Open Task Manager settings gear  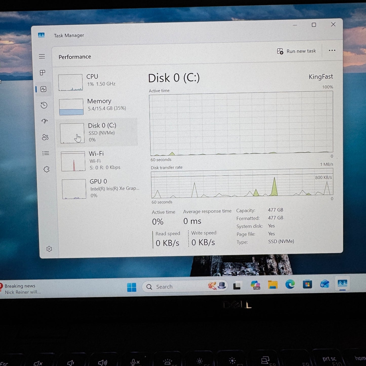coord(49,249)
